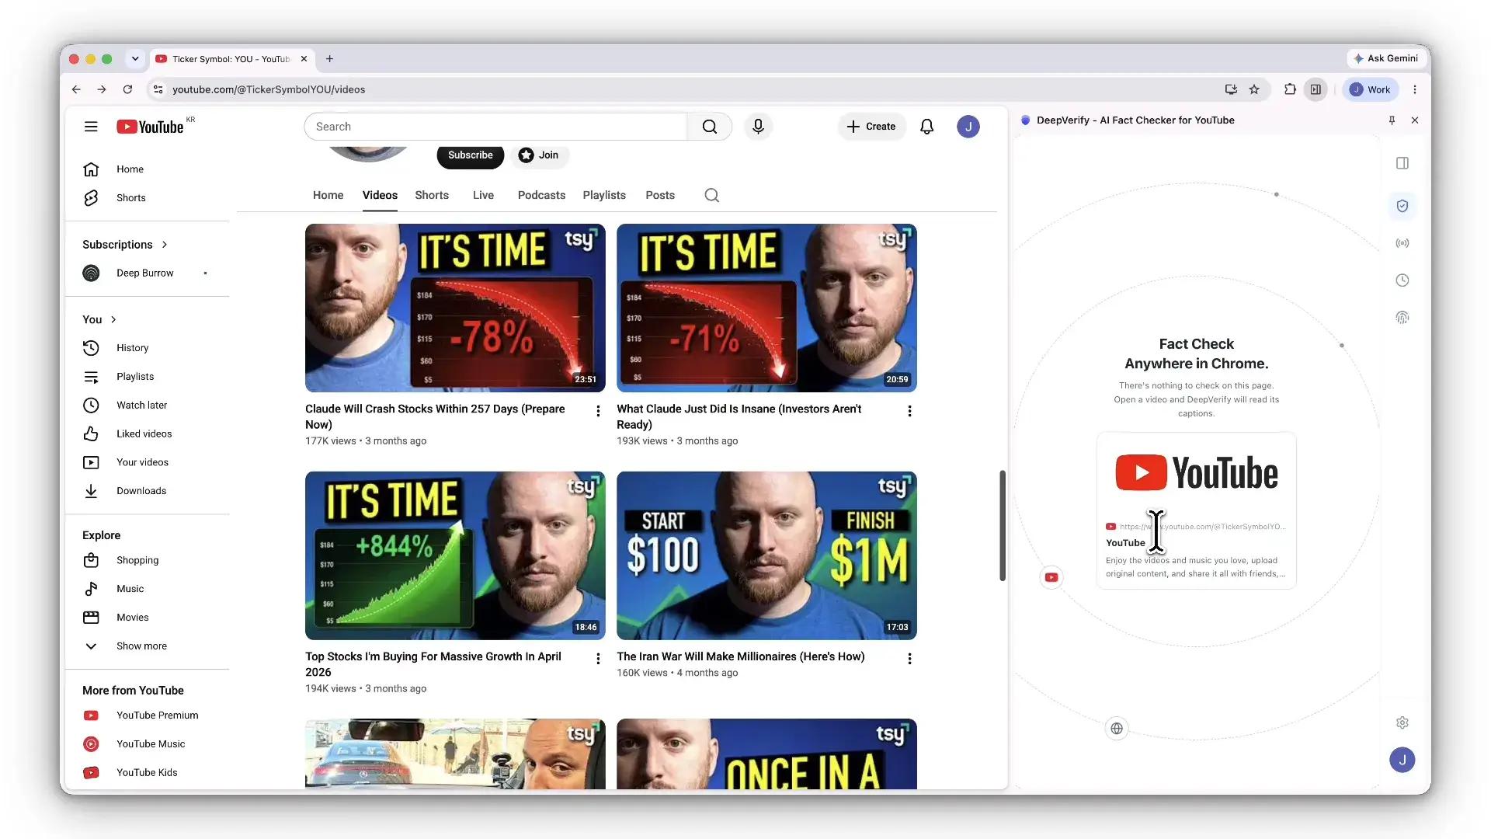The width and height of the screenshot is (1491, 839).
Task: Click the search magnifier button
Action: pyautogui.click(x=710, y=127)
